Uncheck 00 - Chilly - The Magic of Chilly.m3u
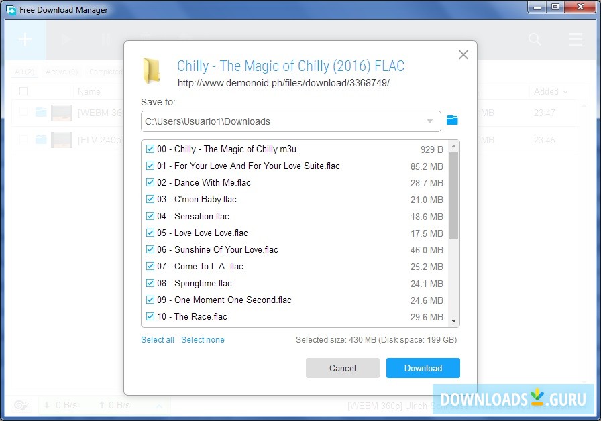This screenshot has height=421, width=601. point(150,149)
